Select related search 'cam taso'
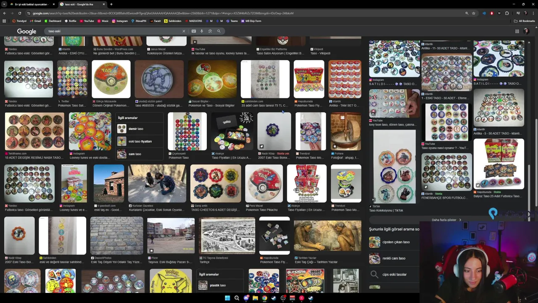538x303 pixels. point(140,154)
